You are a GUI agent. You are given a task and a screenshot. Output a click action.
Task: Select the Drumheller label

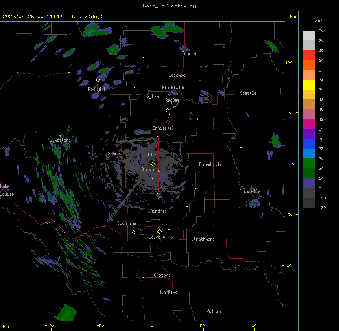pyautogui.click(x=251, y=191)
